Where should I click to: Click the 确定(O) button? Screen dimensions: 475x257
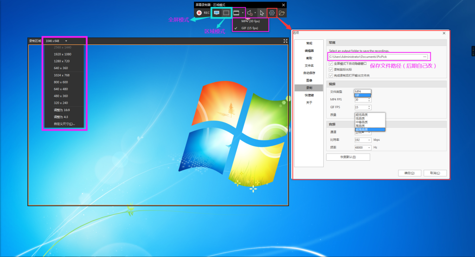click(410, 173)
